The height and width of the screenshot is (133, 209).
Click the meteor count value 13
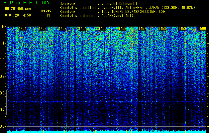pyautogui.click(x=48, y=15)
